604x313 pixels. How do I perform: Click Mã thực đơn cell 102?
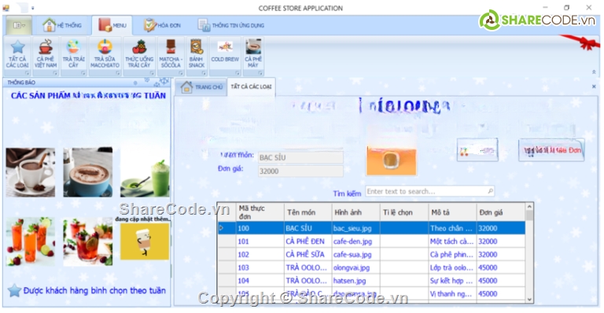(260, 255)
